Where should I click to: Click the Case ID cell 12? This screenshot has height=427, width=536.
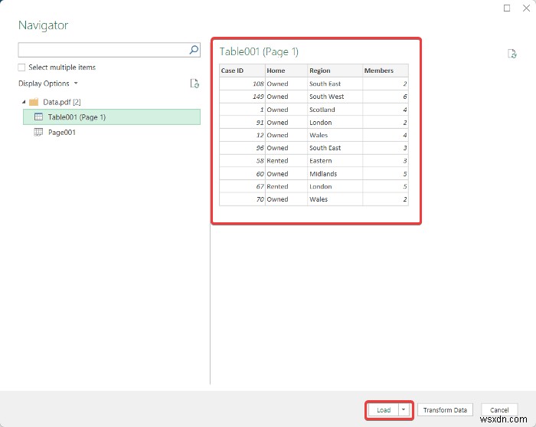point(243,135)
